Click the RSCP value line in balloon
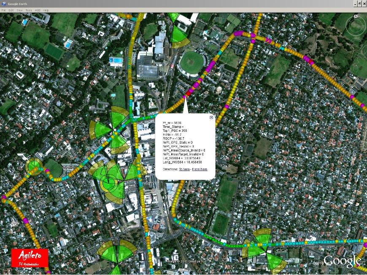The height and width of the screenshot is (275, 367). point(173,139)
